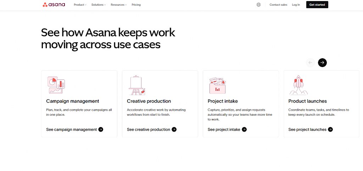Click the Creative production easel illustration
The width and height of the screenshot is (363, 171).
(137, 85)
